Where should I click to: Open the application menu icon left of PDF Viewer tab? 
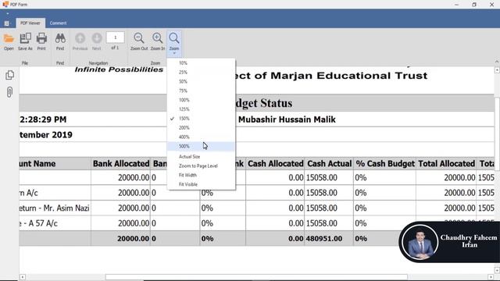pyautogui.click(x=7, y=23)
